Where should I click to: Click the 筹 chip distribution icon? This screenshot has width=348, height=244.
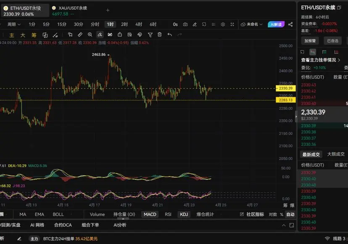(34, 35)
